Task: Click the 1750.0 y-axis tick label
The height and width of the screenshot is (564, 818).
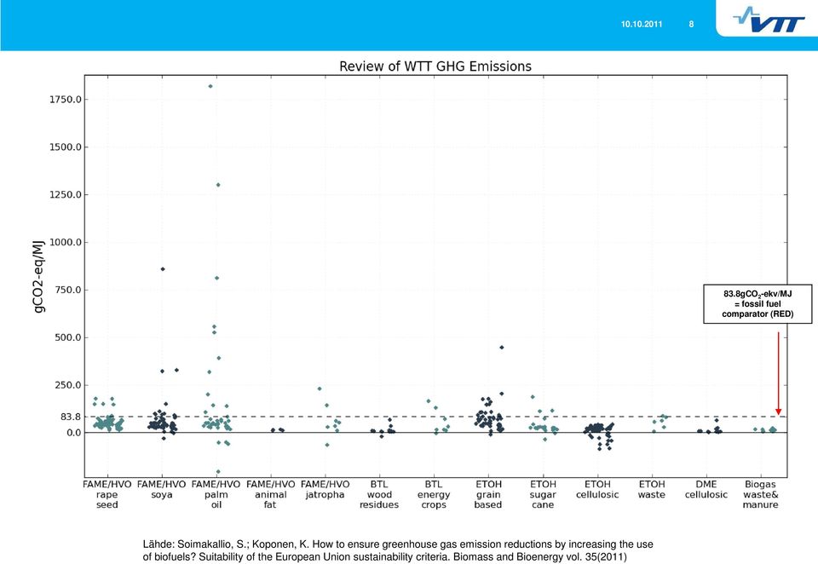Action: (x=66, y=100)
